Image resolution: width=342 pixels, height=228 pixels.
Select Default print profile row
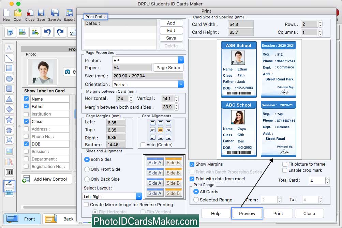120,23
